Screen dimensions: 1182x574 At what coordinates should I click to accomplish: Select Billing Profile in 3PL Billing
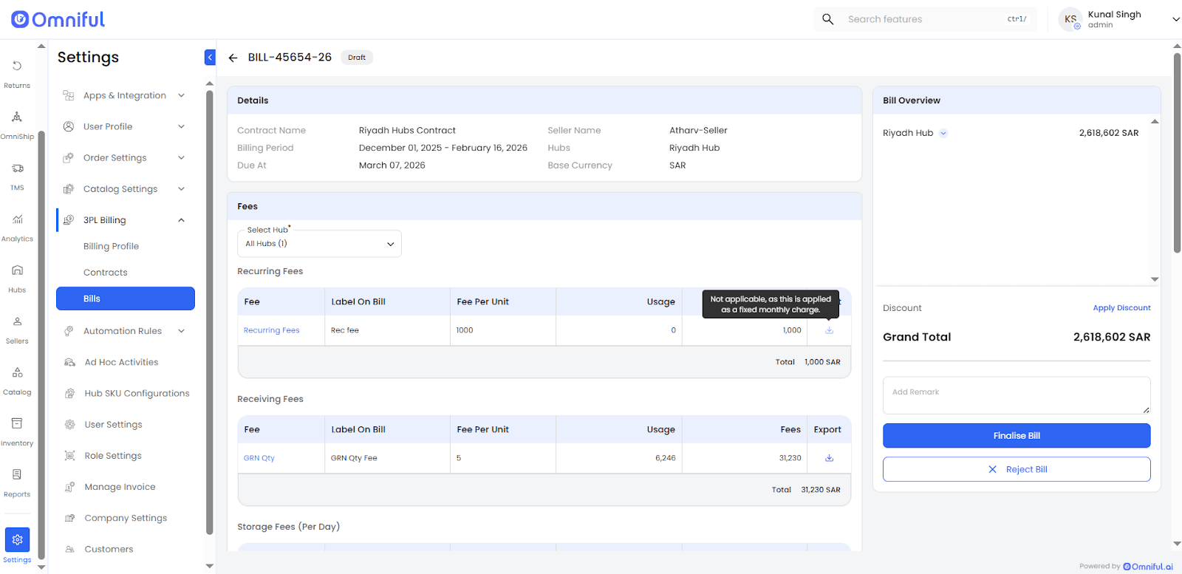(x=111, y=247)
